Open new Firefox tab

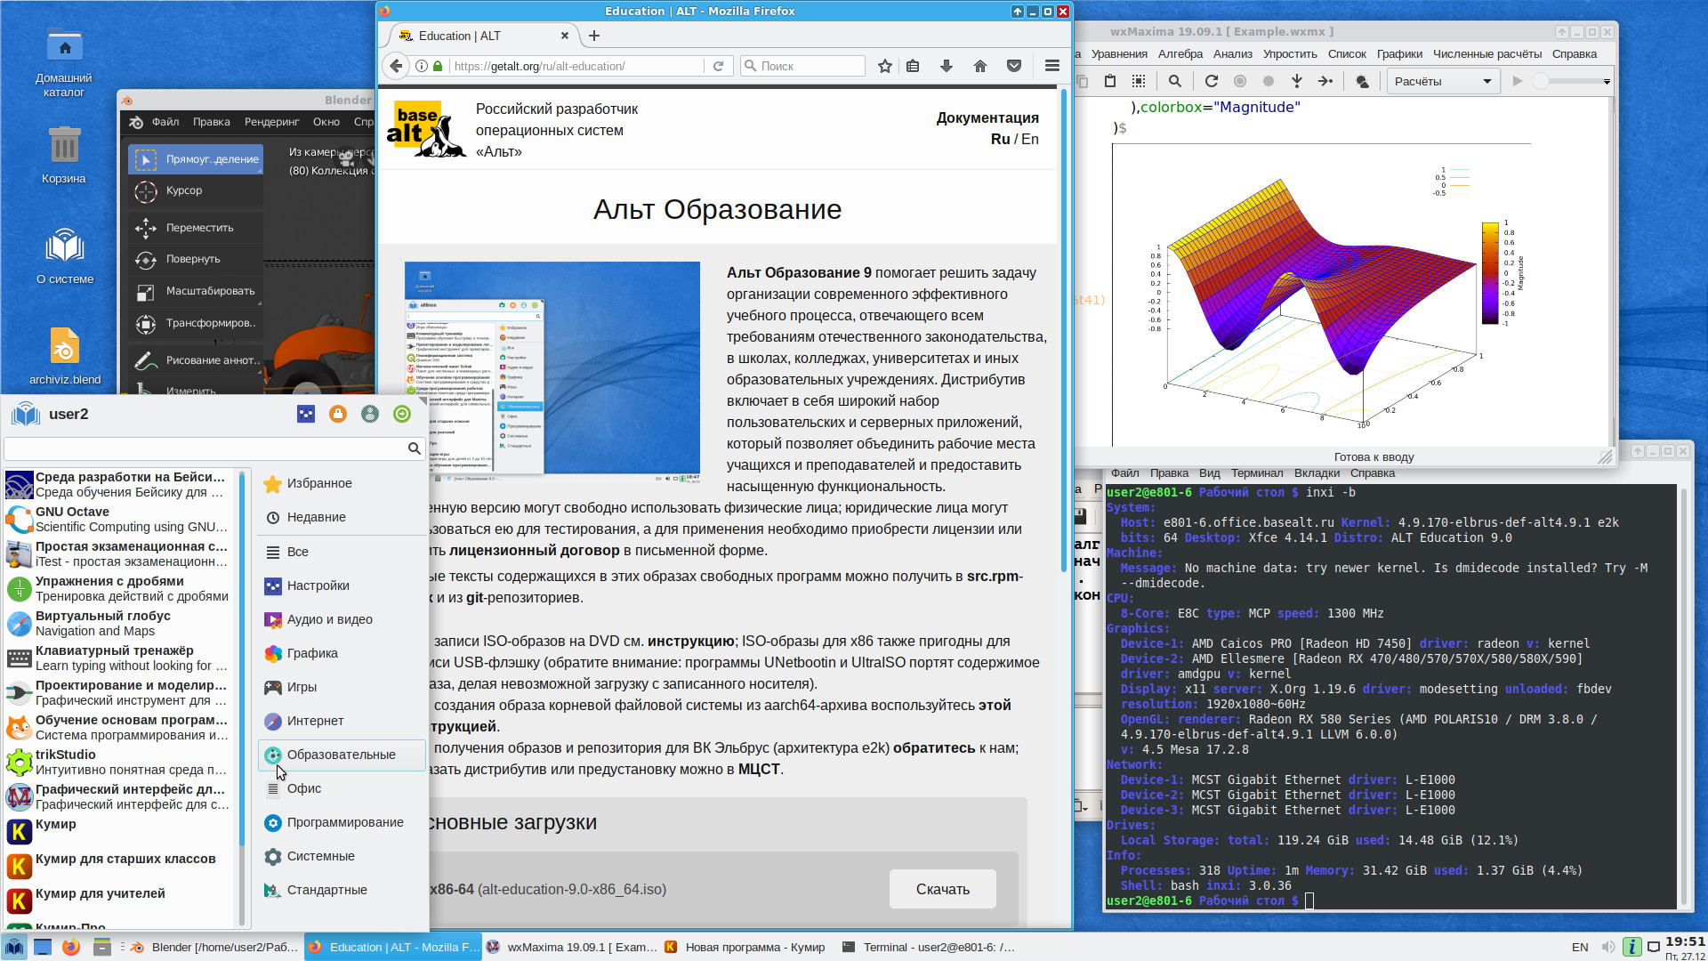coord(594,36)
